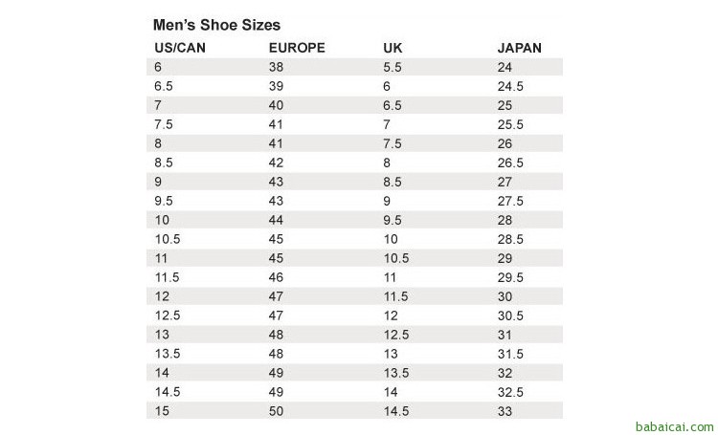Select size 14.5 in the UK column
Viewport: 718px width, 435px height.
pyautogui.click(x=395, y=410)
